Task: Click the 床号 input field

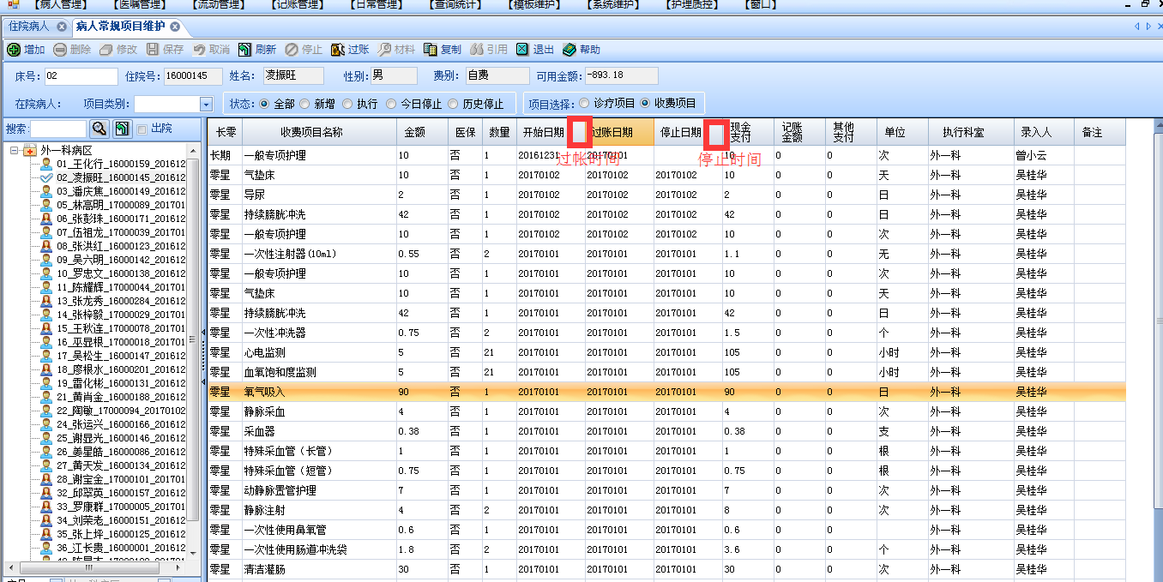Action: [80, 76]
